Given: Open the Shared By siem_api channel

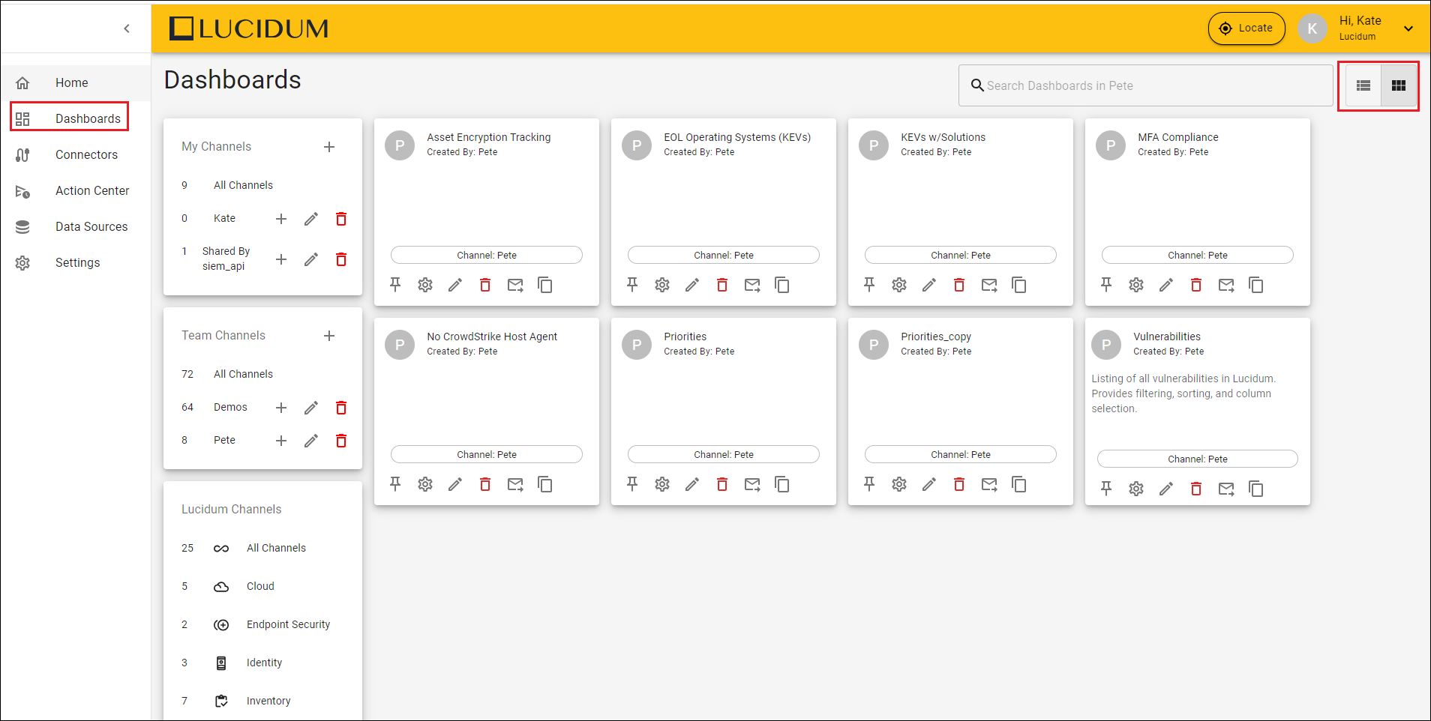Looking at the screenshot, I should 226,259.
